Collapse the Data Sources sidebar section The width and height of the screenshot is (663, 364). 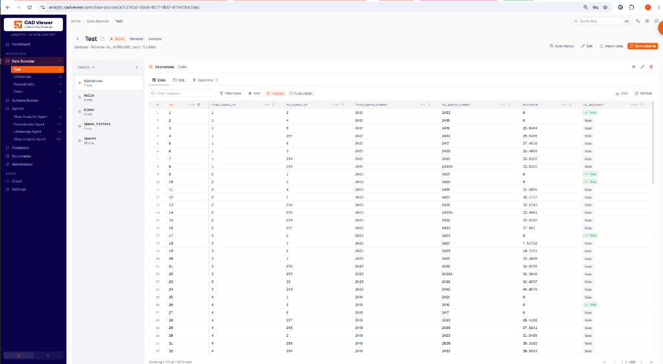point(59,62)
